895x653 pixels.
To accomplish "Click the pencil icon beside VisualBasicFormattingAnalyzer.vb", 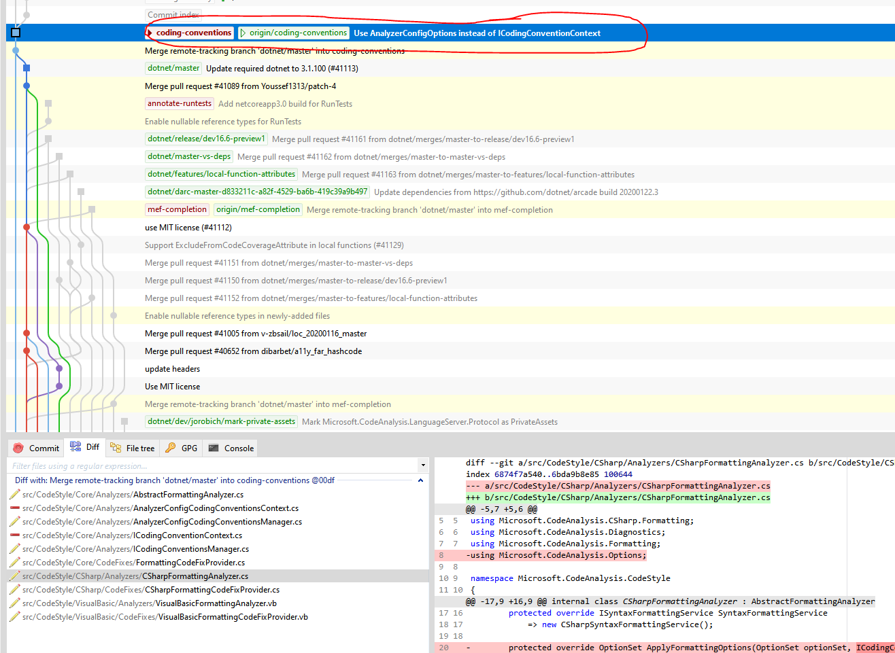I will tap(13, 603).
